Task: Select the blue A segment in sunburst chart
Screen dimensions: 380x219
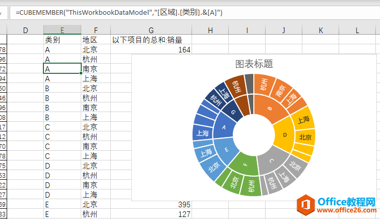Action: pyautogui.click(x=223, y=127)
